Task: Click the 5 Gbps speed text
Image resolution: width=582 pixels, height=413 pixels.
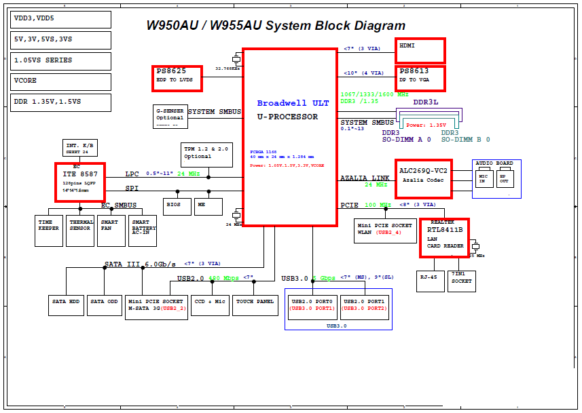Action: pyautogui.click(x=324, y=278)
